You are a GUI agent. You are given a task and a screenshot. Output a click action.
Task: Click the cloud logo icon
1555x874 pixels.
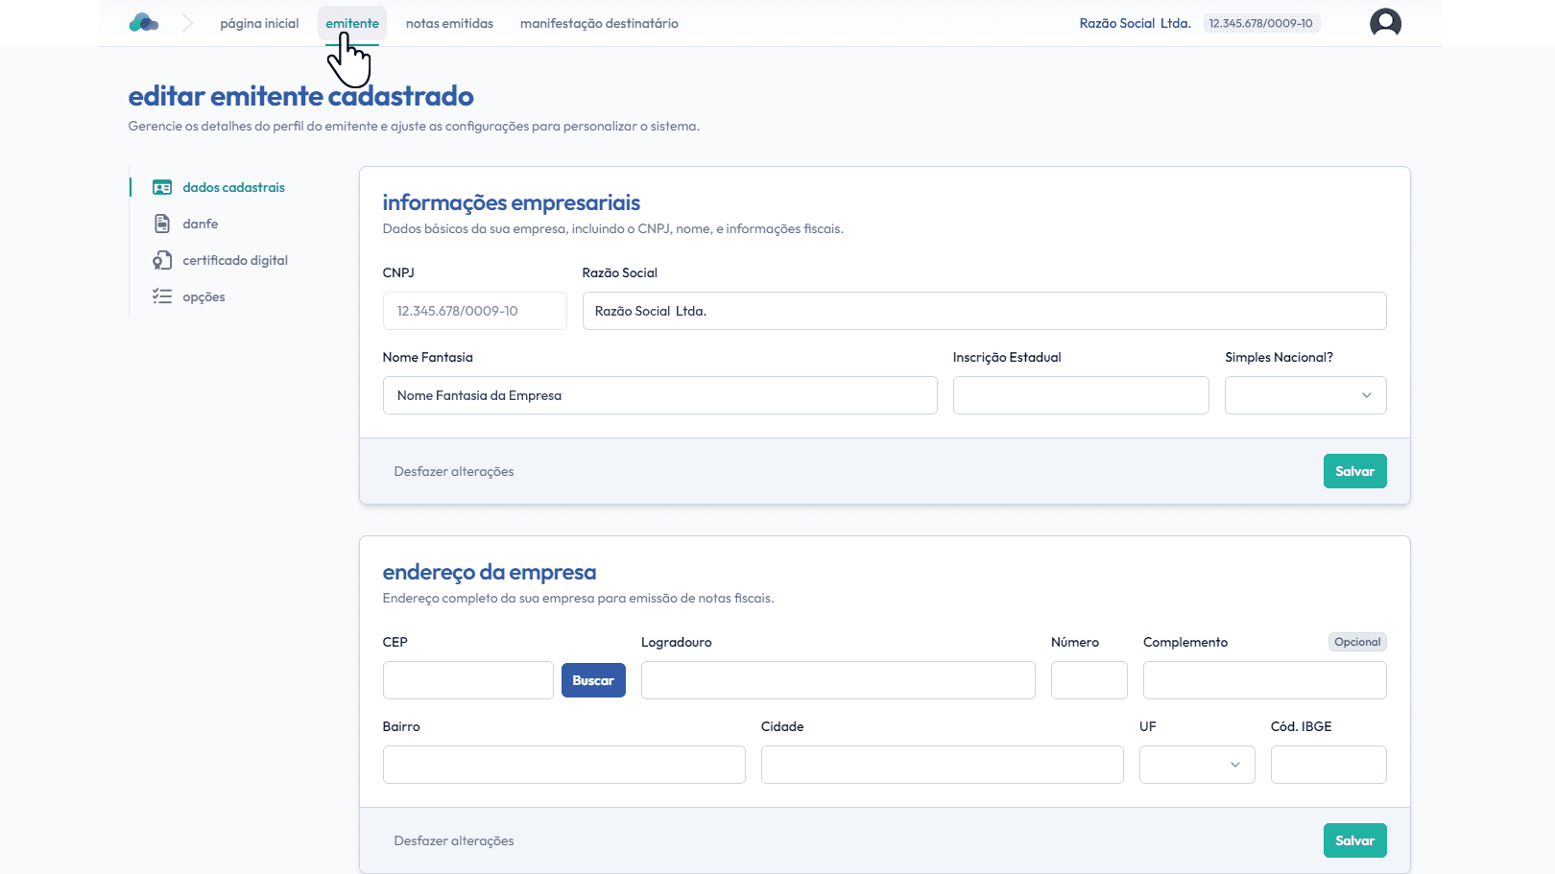[143, 23]
